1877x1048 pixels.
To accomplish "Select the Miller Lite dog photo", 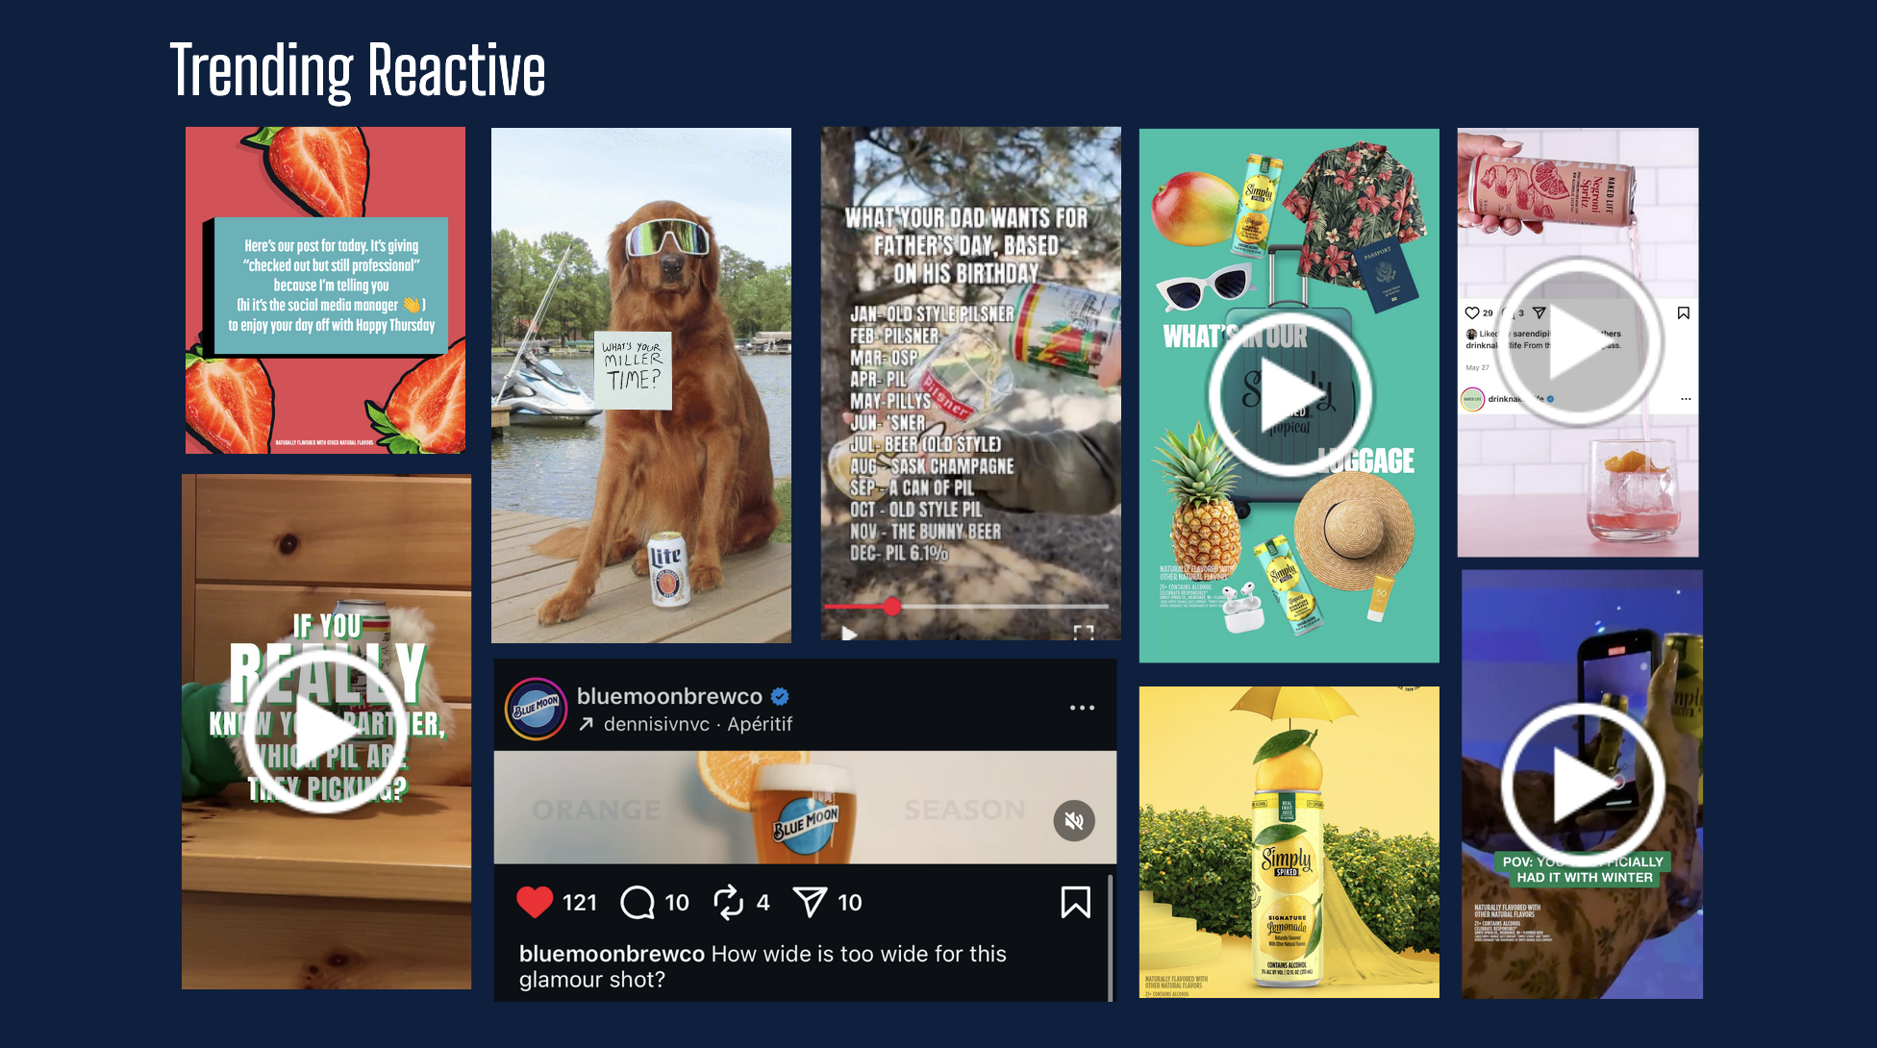I will coord(641,385).
